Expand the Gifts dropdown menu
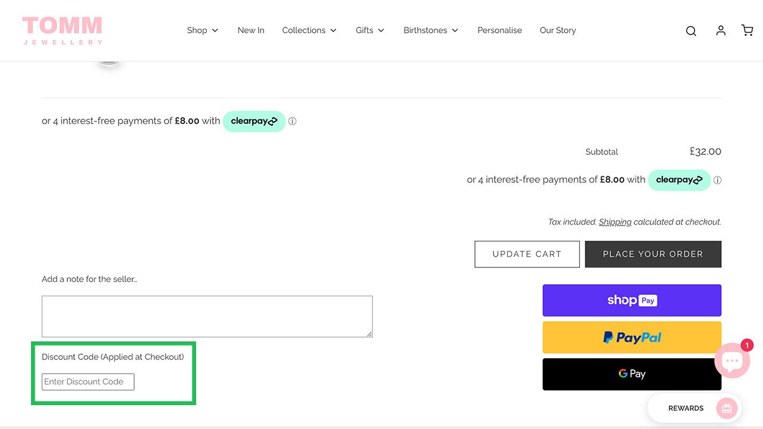 pos(370,30)
